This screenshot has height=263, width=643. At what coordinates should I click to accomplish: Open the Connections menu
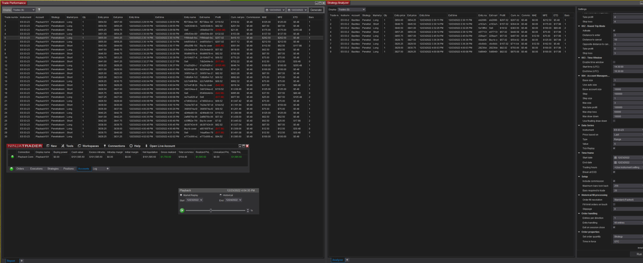click(114, 146)
